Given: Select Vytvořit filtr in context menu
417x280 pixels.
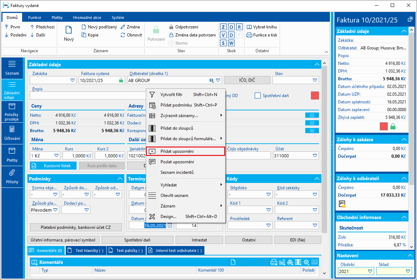Looking at the screenshot, I should tap(185, 95).
